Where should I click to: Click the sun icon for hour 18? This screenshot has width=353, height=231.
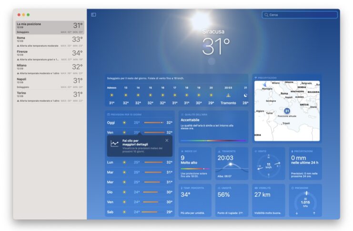pyautogui.click(x=187, y=95)
